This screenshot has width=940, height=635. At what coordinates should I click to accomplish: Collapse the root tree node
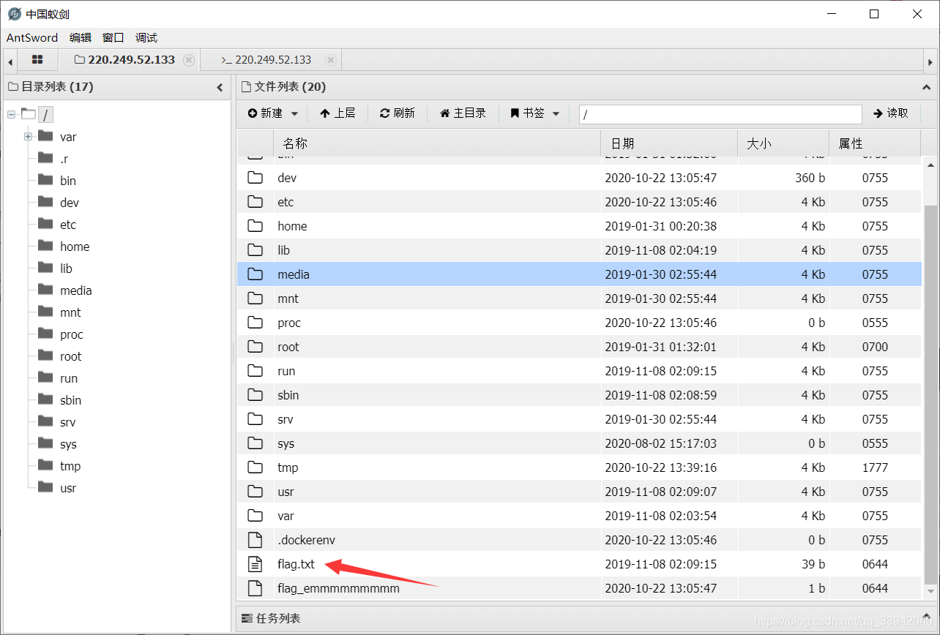tap(12, 114)
